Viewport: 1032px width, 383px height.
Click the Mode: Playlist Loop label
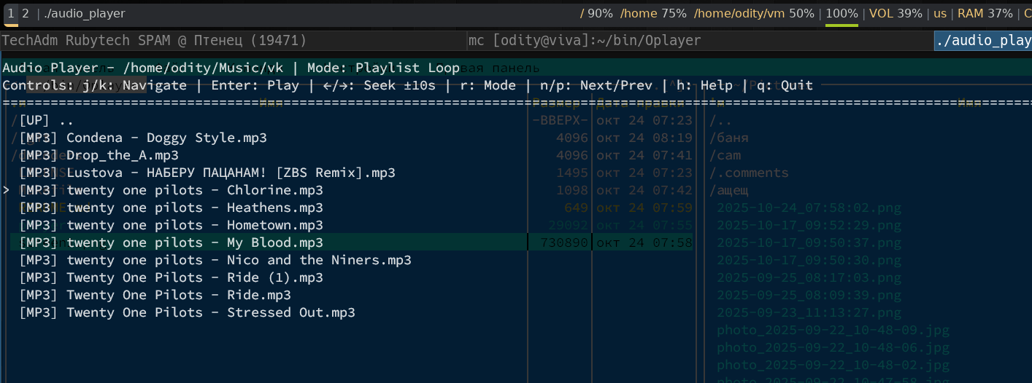(383, 68)
